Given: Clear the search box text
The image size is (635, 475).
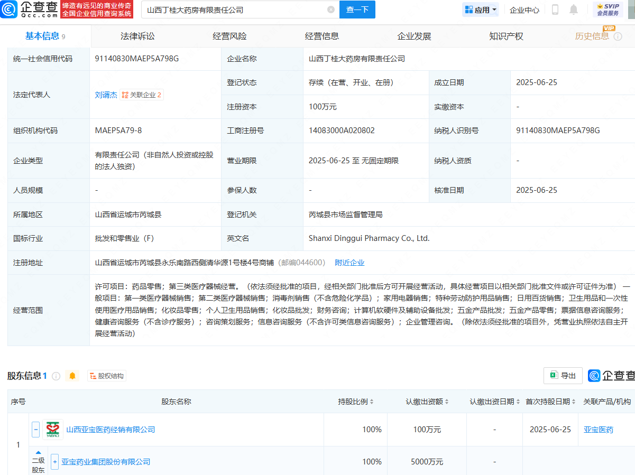Looking at the screenshot, I should [x=331, y=10].
